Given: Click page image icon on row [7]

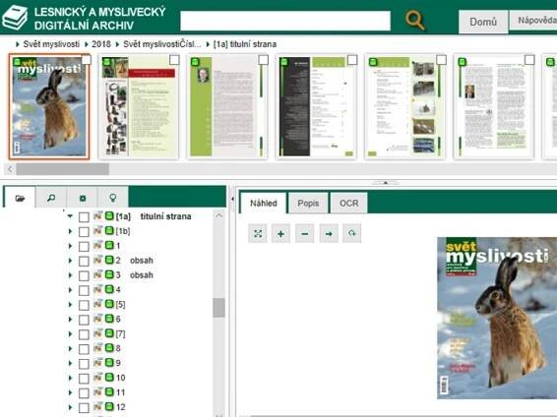Looking at the screenshot, I should (98, 333).
